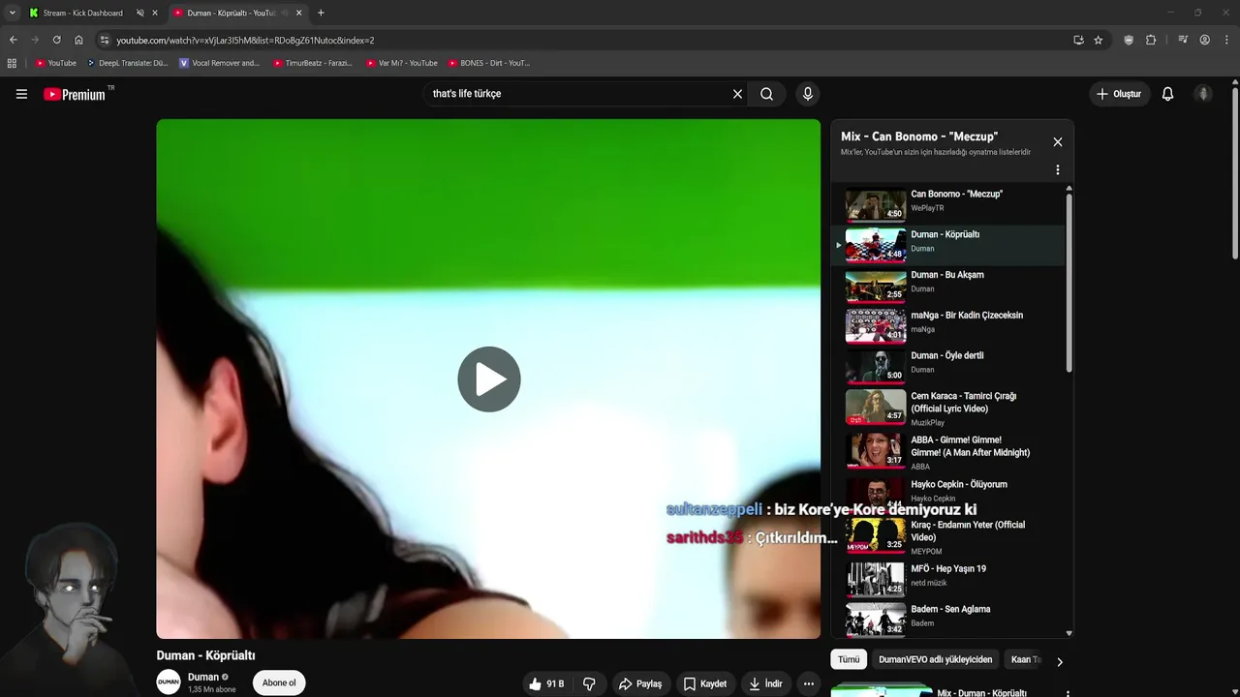This screenshot has width=1240, height=697.
Task: Reload the page in the browser
Action: [56, 40]
